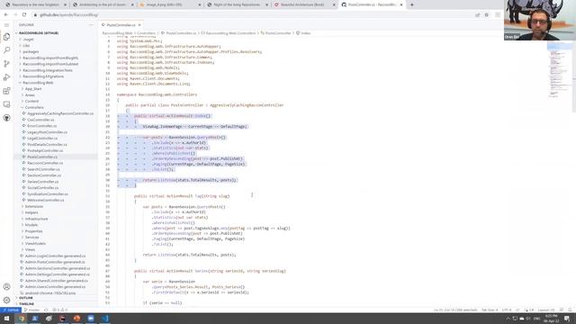Collapse the Controllers folder
The image size is (576, 324).
34,107
